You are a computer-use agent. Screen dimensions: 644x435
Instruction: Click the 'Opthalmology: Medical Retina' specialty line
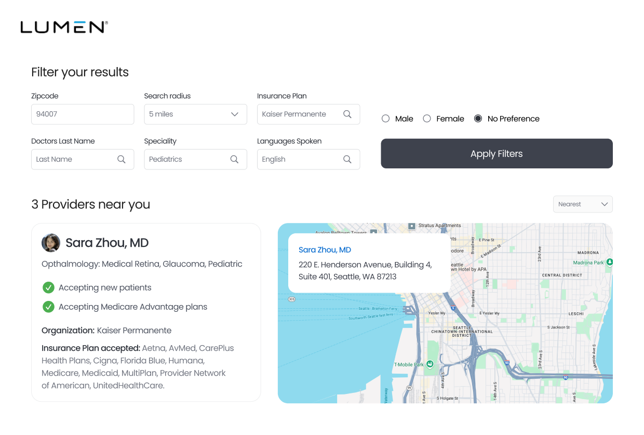142,264
